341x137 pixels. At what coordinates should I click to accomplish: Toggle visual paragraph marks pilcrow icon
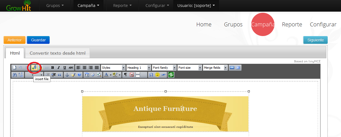pos(126,75)
